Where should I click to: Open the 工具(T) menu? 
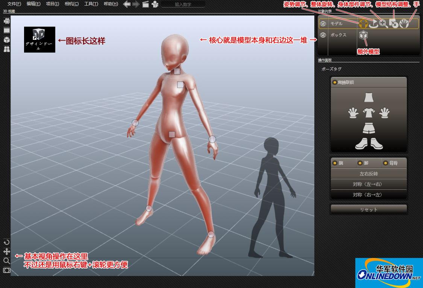(91, 4)
